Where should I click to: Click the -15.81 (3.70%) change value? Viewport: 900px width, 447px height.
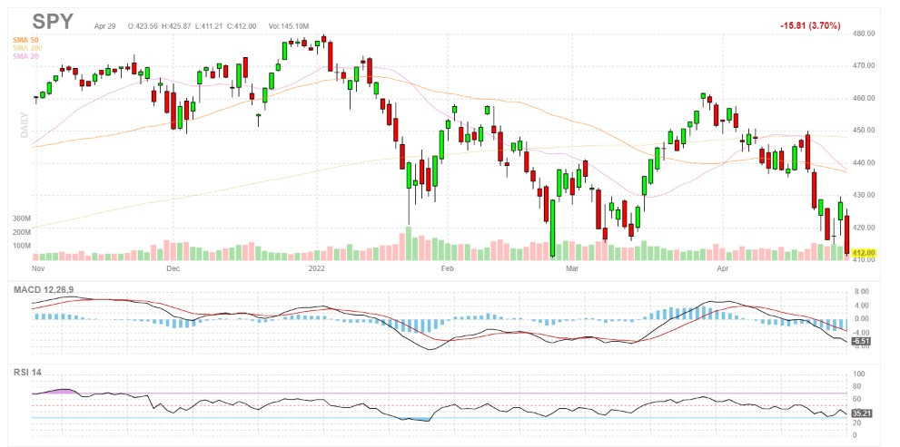pos(810,25)
